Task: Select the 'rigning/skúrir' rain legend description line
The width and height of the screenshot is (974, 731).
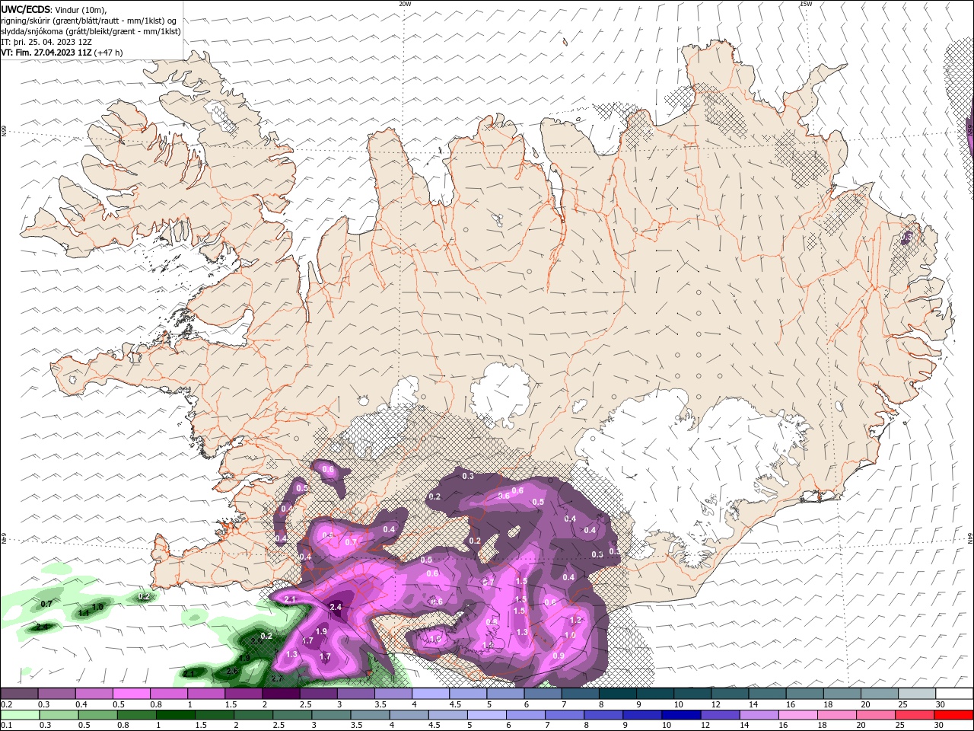Action: click(x=88, y=21)
